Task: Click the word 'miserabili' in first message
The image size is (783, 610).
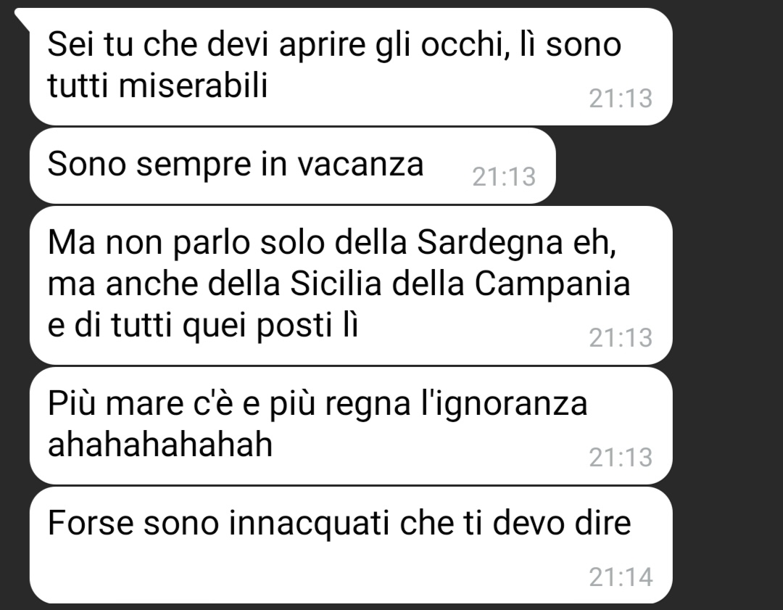Action: (193, 84)
